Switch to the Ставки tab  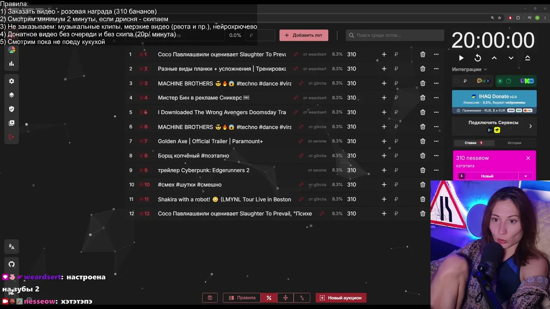[473, 143]
